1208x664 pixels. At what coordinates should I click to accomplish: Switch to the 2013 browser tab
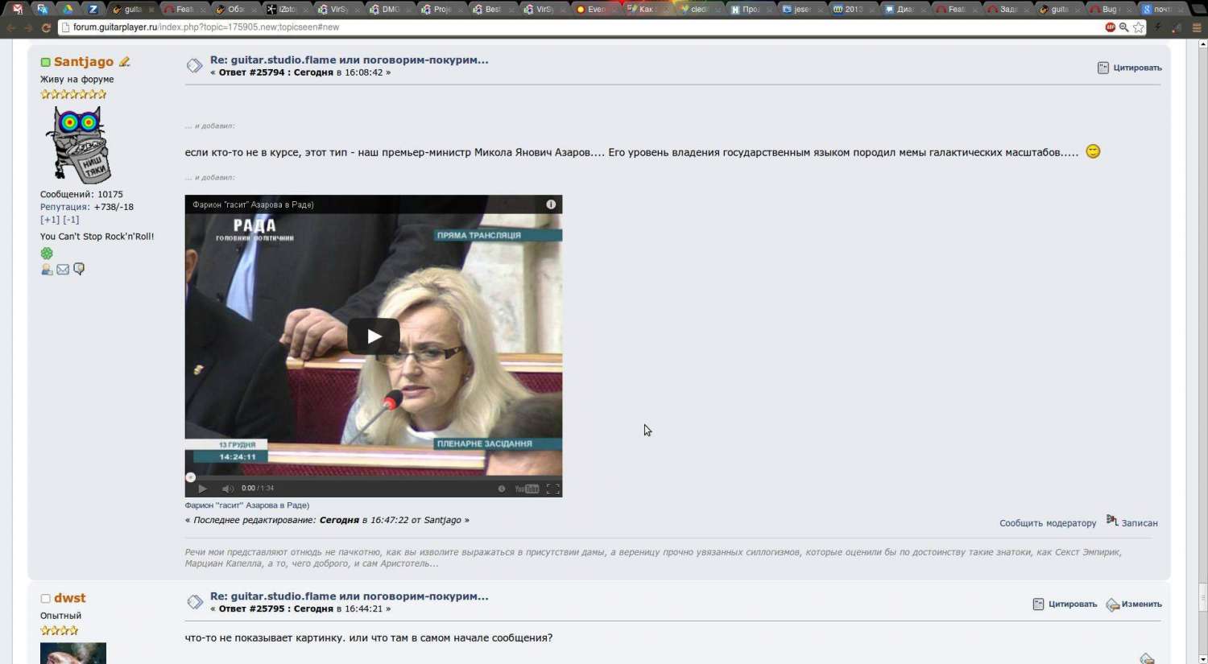tap(852, 9)
